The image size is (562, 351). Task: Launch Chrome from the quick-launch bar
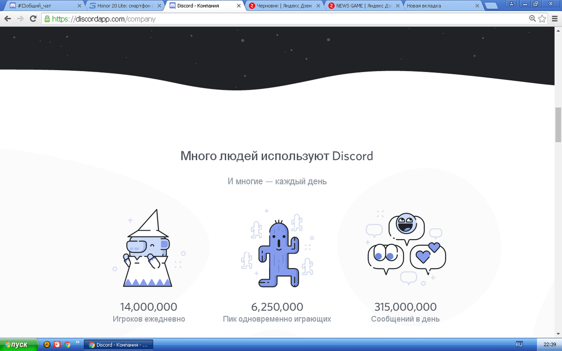[67, 345]
